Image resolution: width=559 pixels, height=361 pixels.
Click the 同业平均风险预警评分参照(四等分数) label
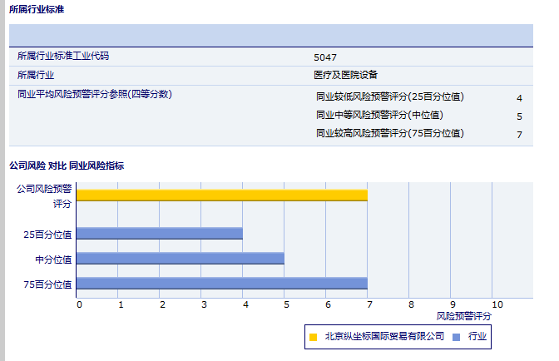[x=94, y=94]
